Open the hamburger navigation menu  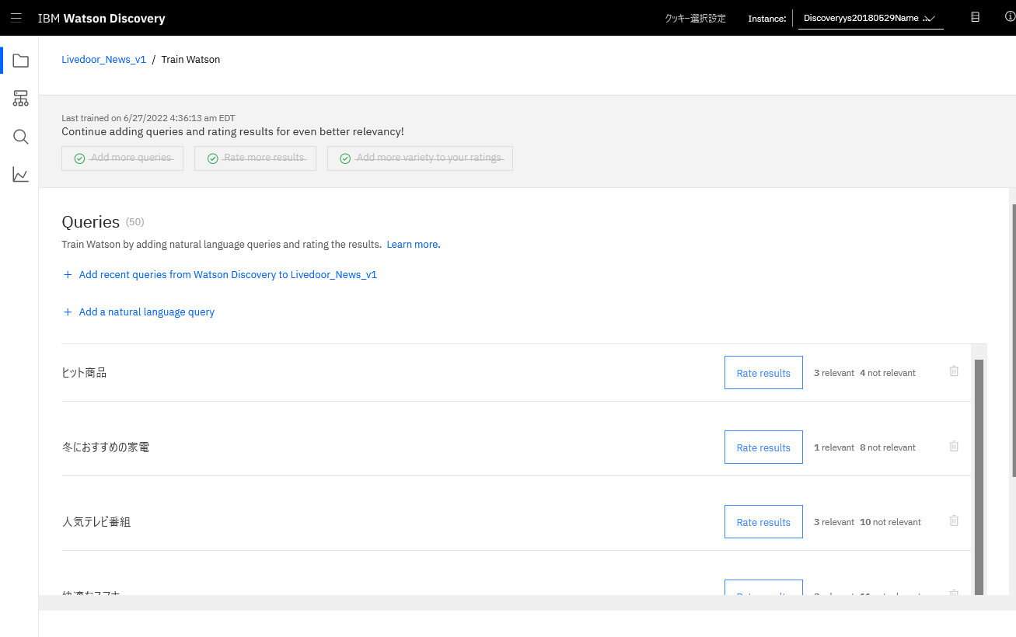click(x=16, y=18)
